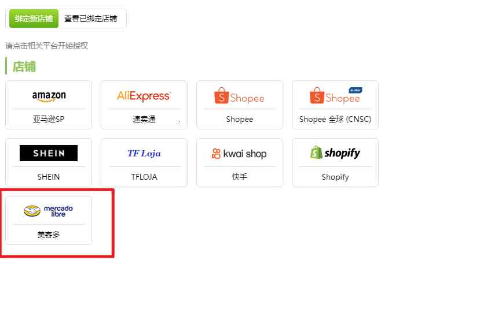The image size is (480, 316).
Task: Click the Shopify text label under logo
Action: pyautogui.click(x=335, y=177)
